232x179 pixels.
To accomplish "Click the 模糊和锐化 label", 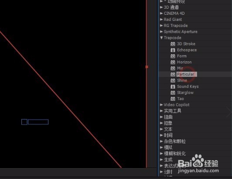I will click(175, 153).
